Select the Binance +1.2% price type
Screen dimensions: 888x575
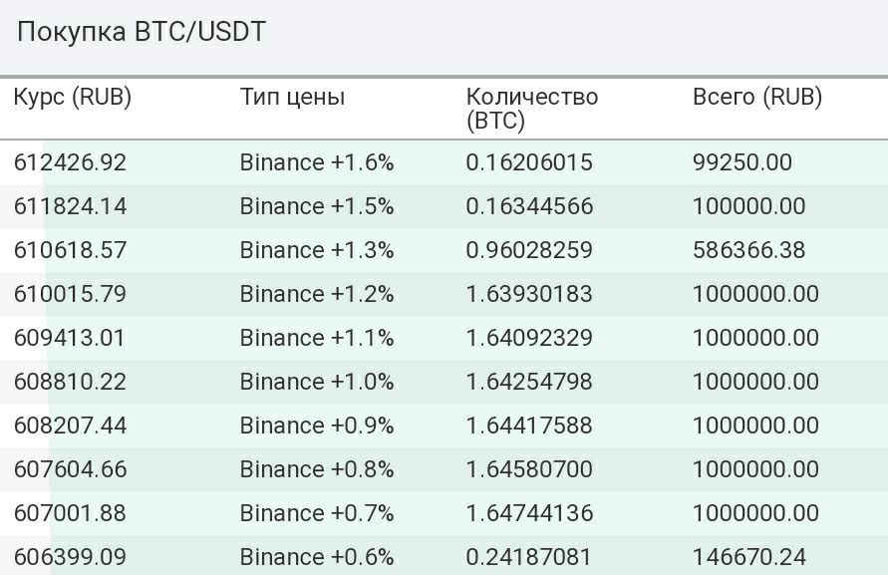[x=317, y=294]
